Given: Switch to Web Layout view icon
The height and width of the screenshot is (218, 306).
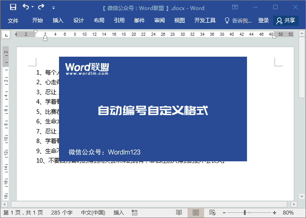Looking at the screenshot, I should (212, 213).
